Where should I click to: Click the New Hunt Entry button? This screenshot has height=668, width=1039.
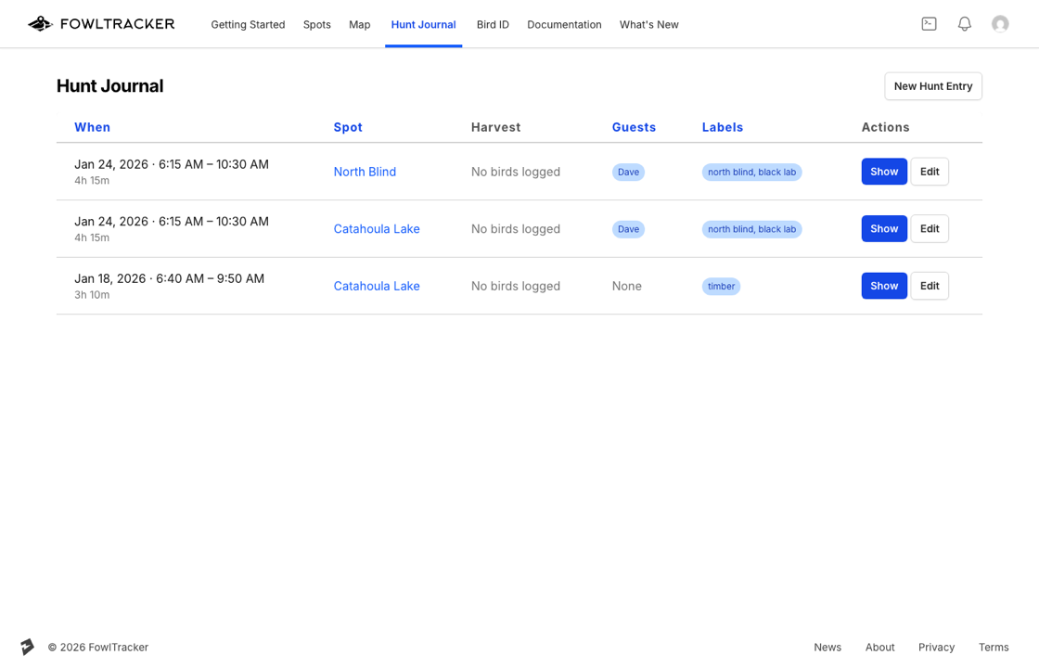(x=933, y=86)
